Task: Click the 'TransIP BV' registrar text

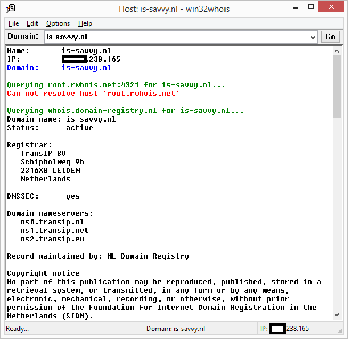Action: tap(43, 154)
